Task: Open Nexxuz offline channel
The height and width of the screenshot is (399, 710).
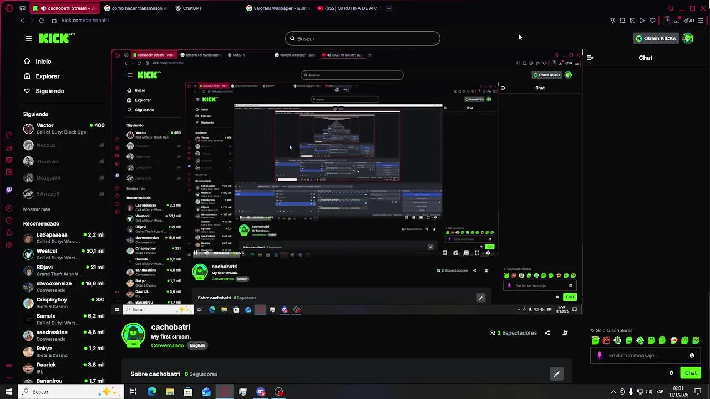Action: pyautogui.click(x=64, y=145)
